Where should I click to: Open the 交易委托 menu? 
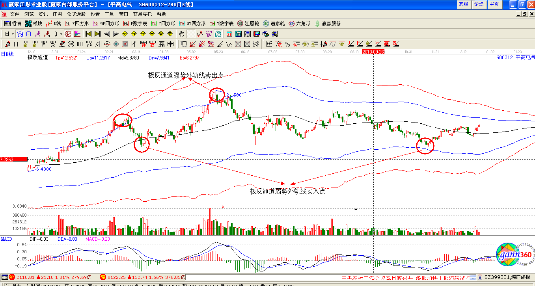[x=142, y=14]
